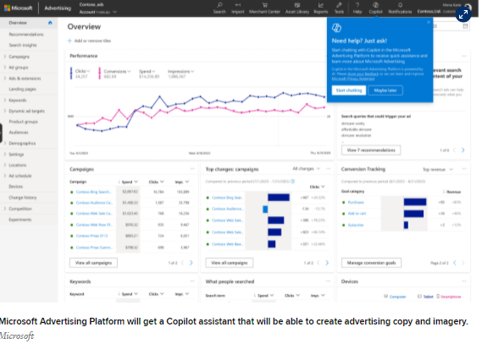Open the Clicks metric dropdown
The width and height of the screenshot is (482, 349).
click(x=83, y=71)
